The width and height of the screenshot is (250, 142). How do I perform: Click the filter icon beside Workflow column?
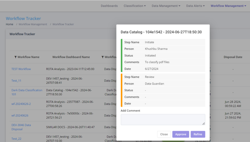103,57
